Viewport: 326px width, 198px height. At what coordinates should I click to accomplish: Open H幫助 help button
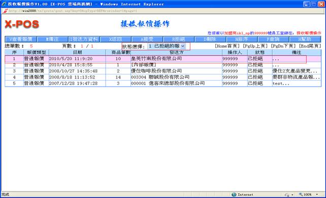click(x=305, y=39)
